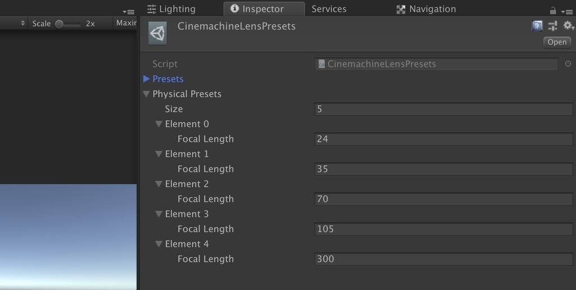576x290 pixels.
Task: Click the Unity asset icon beside CinemachineLensPresets
Action: click(157, 33)
